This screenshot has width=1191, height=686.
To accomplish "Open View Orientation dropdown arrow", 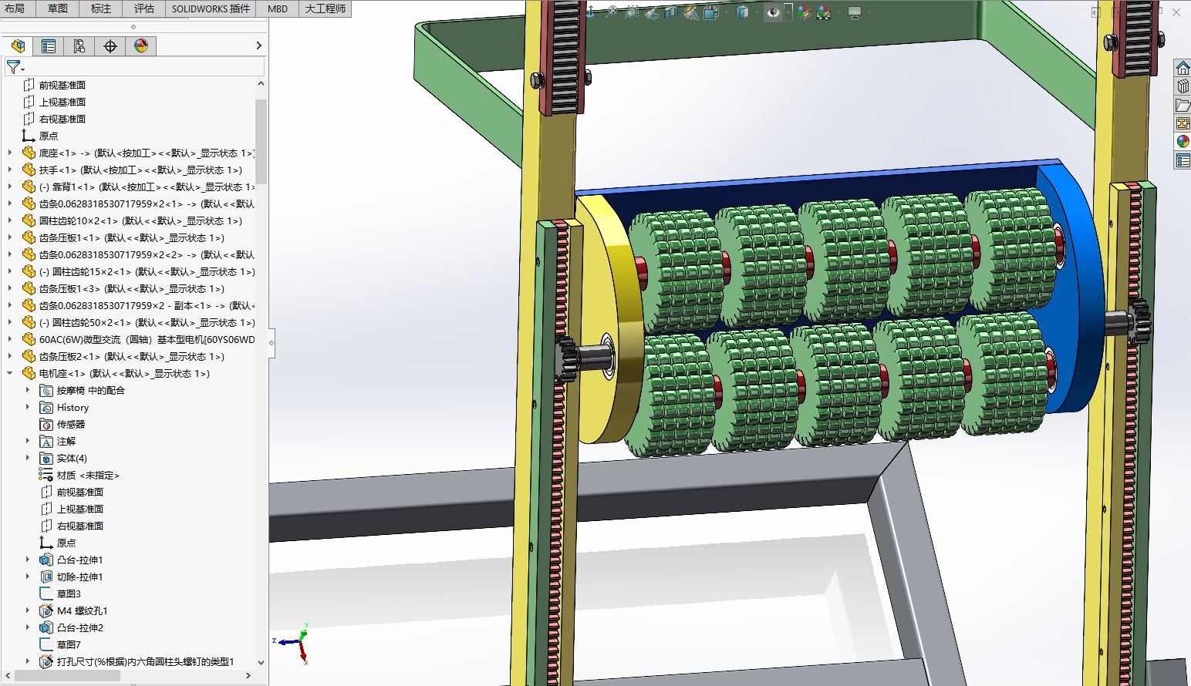I will [726, 12].
